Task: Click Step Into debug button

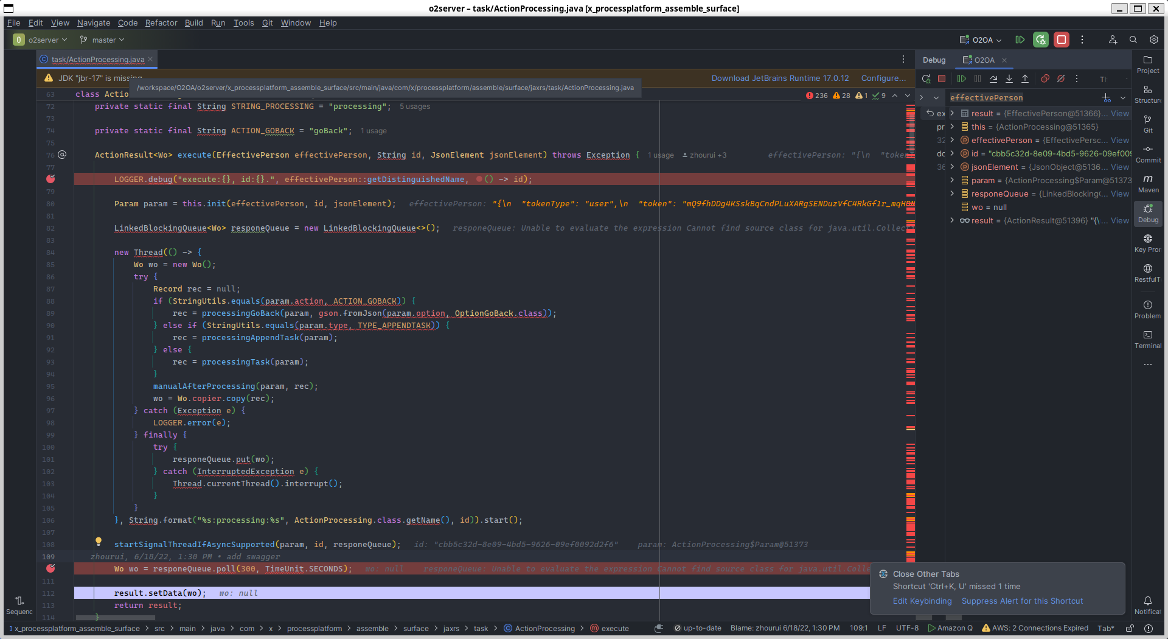Action: coord(1009,79)
